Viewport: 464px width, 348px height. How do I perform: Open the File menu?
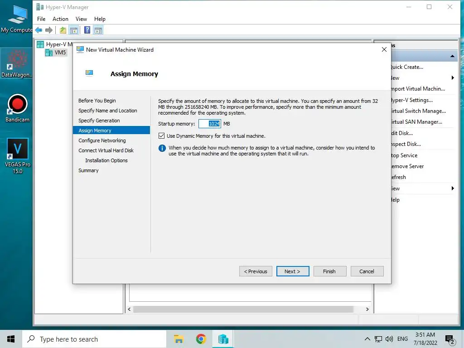41,19
